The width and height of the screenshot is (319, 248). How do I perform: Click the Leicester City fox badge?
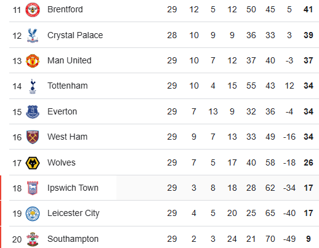(33, 214)
